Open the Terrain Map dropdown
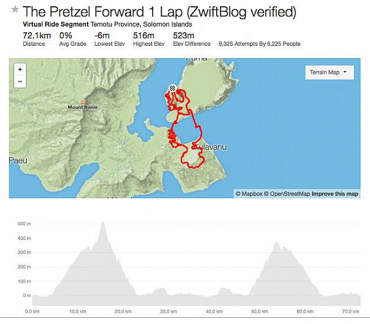370x324 pixels. 328,72
